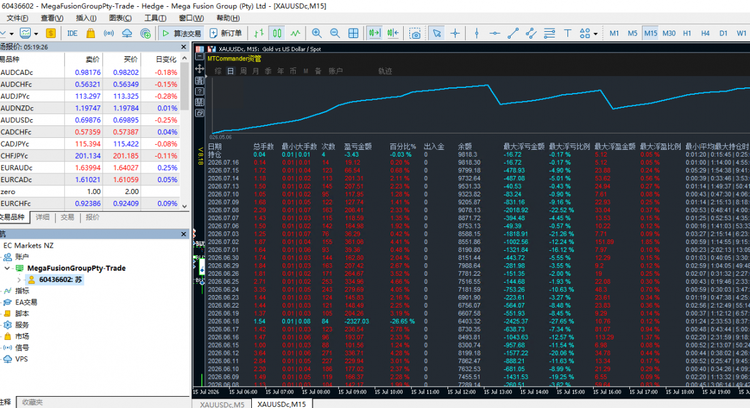Click the 新订单 new order button
Image resolution: width=750 pixels, height=408 pixels.
(226, 33)
